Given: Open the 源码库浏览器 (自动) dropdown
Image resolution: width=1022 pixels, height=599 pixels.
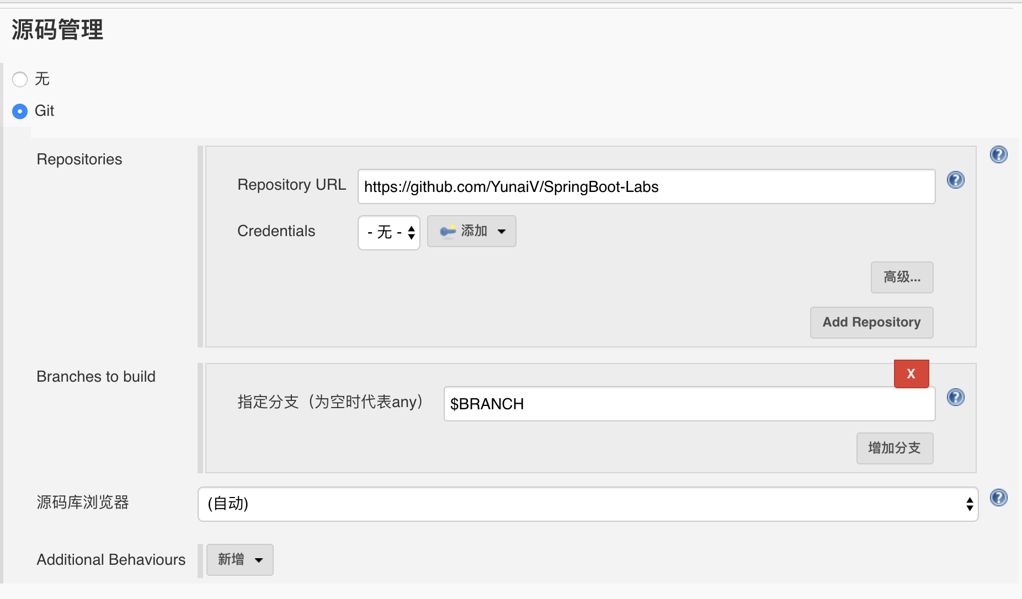Looking at the screenshot, I should (588, 504).
